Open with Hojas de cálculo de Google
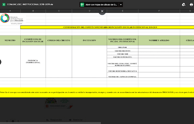 [99, 5]
